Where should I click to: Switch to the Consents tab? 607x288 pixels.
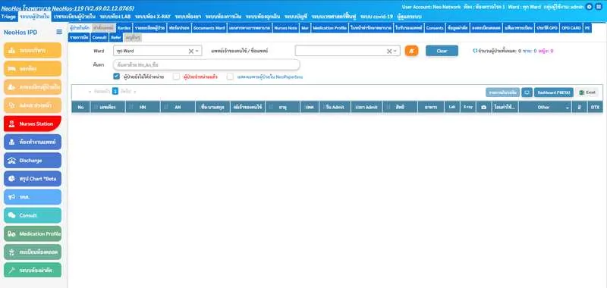click(434, 28)
